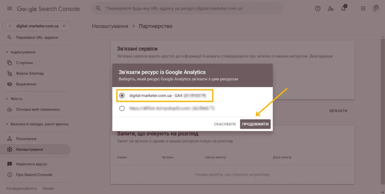
Task: Open Про Search Console in the sidebar
Action: click(34, 174)
